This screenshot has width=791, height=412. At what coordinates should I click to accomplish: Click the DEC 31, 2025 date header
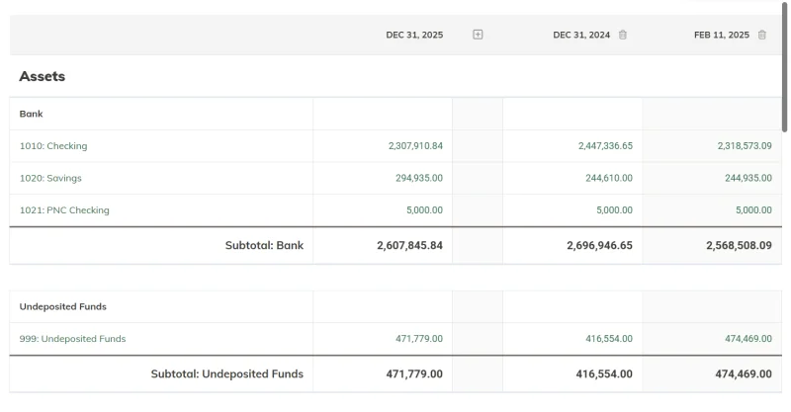pyautogui.click(x=414, y=35)
